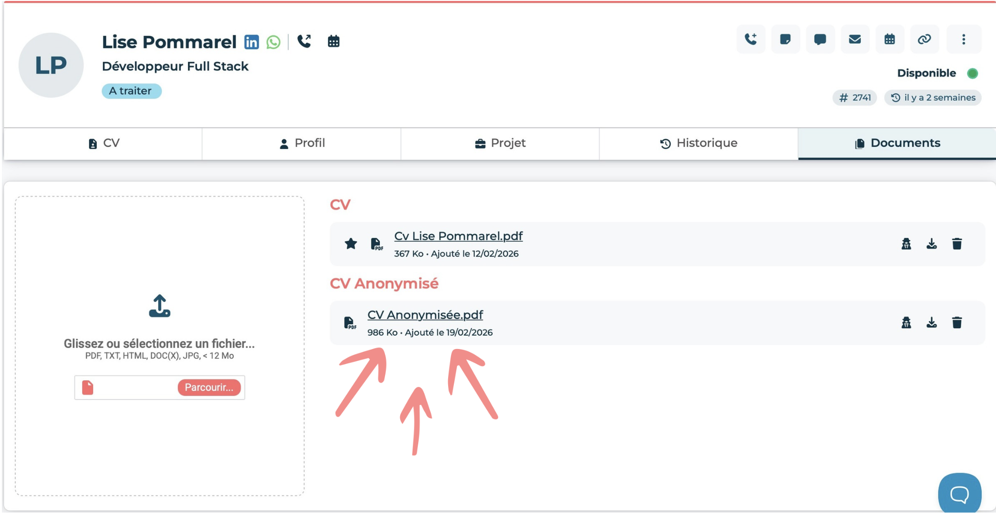Open the A traiter status badge
The height and width of the screenshot is (513, 996).
point(131,91)
